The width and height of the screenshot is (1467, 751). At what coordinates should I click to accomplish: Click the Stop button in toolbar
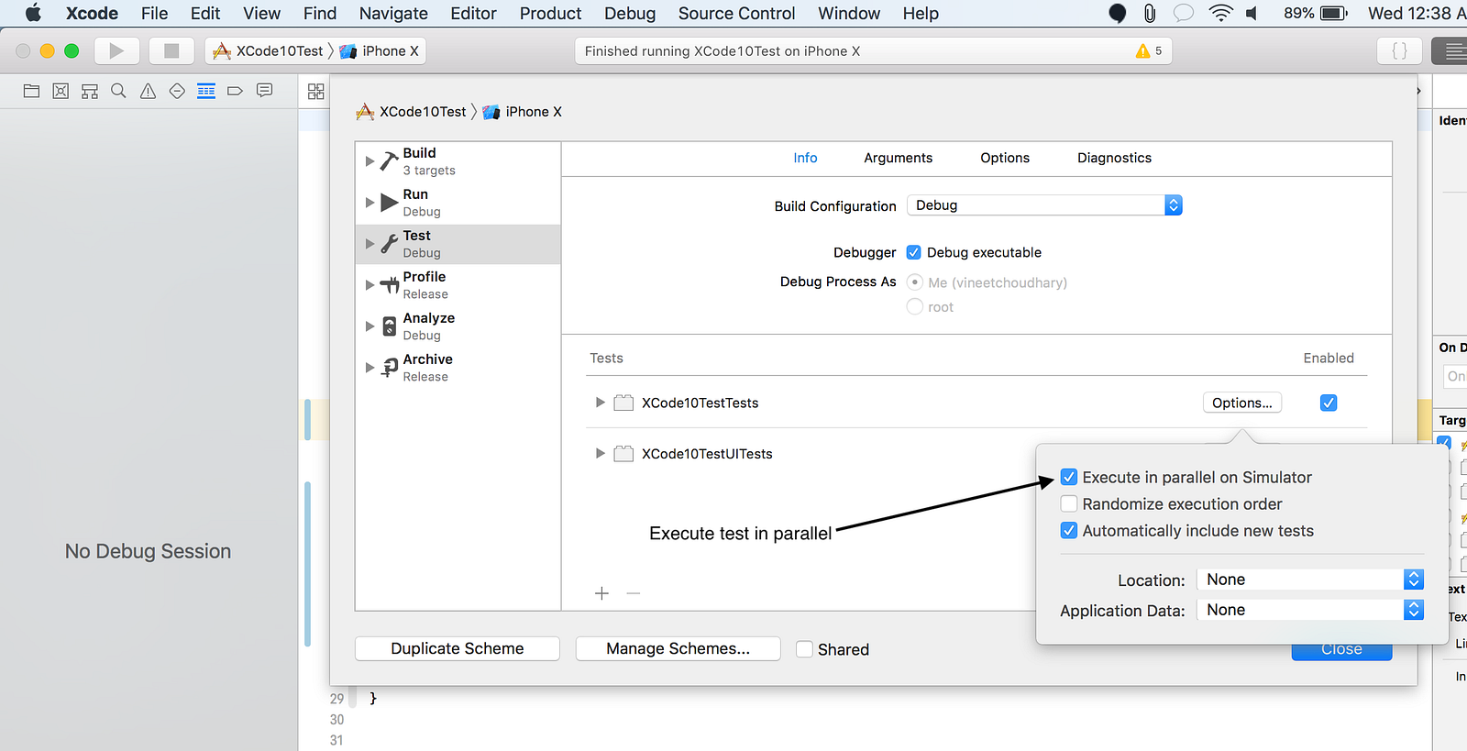coord(171,51)
